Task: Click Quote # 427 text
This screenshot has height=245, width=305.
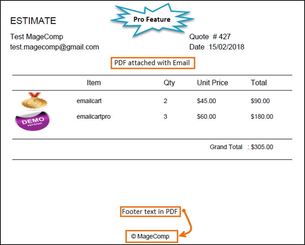Action: click(x=210, y=36)
